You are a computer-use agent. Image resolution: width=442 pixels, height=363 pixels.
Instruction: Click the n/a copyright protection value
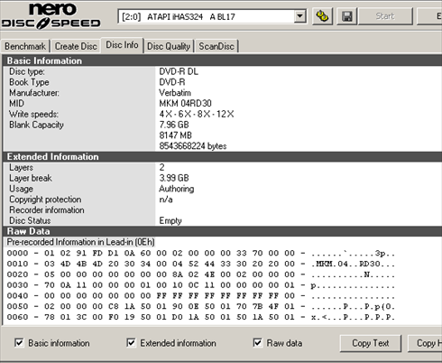[166, 200]
